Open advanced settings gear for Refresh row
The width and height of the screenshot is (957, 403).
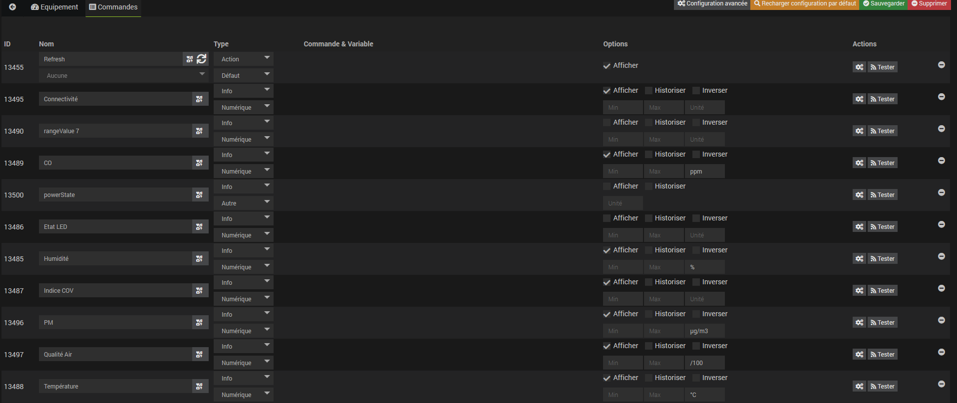(x=859, y=67)
